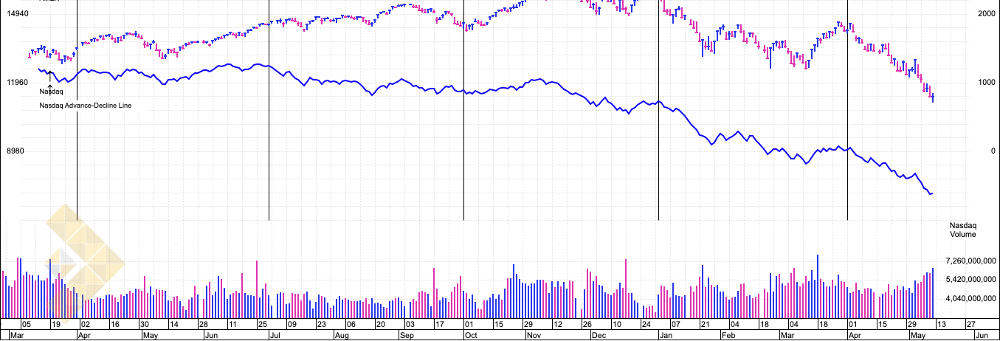Image resolution: width=1000 pixels, height=341 pixels.
Task: Click the Nasdaq Advance-Decline Line label
Action: (x=85, y=106)
